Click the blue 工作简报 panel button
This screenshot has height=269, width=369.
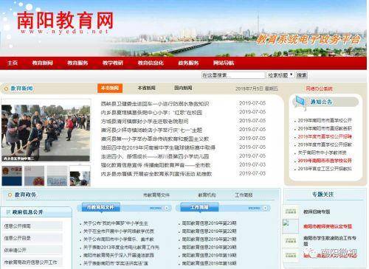[199, 207]
